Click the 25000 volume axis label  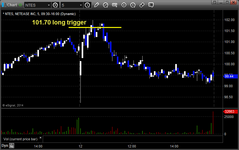click(229, 117)
